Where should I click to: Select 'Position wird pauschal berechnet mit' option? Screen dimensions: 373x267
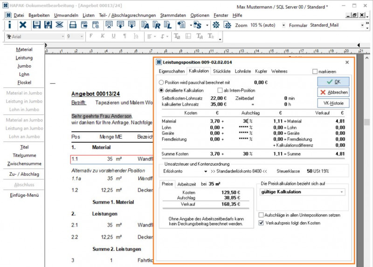coord(162,82)
